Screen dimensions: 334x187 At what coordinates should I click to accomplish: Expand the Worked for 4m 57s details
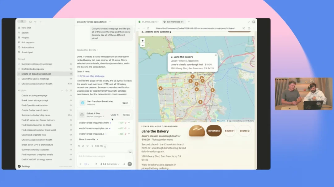(88, 50)
